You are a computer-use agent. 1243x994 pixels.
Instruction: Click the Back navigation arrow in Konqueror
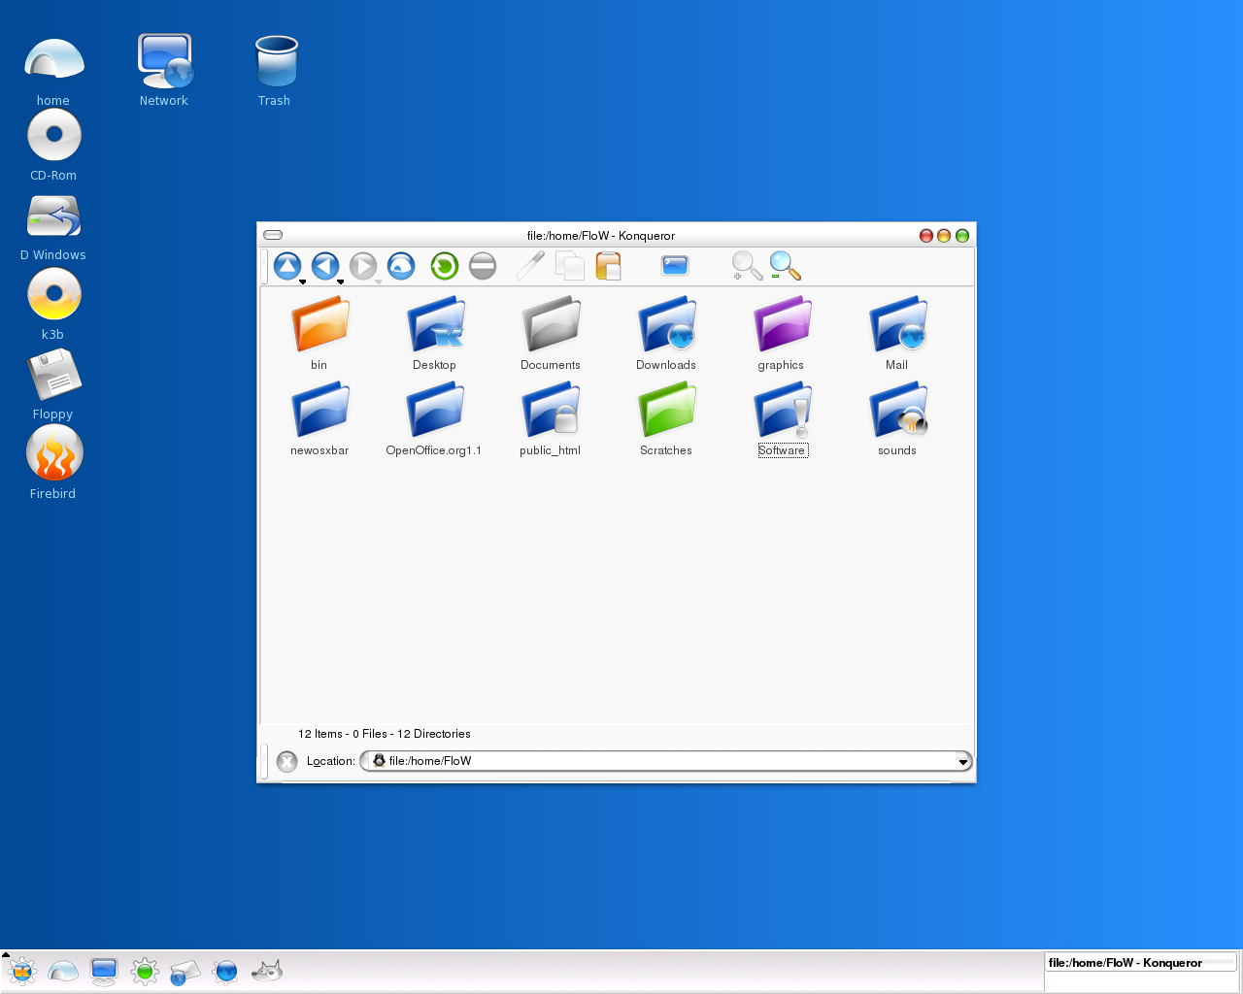tap(325, 265)
